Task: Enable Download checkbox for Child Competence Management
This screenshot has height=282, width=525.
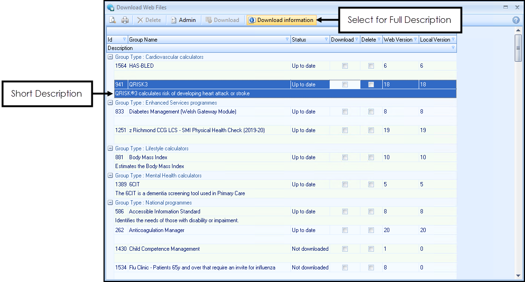Action: (345, 249)
